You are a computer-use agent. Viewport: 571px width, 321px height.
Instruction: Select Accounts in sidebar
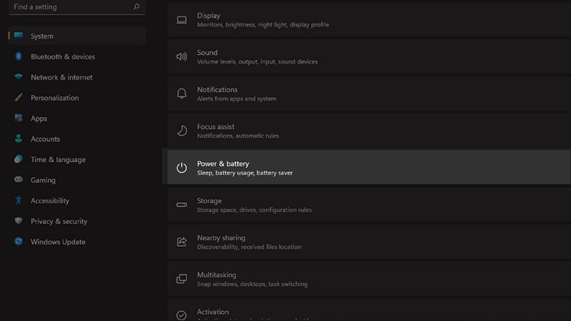click(x=45, y=138)
